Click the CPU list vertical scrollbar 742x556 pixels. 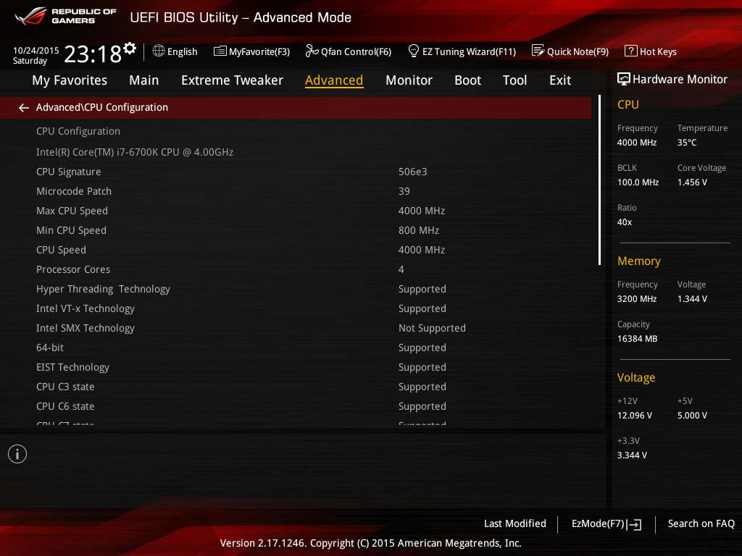[599, 180]
